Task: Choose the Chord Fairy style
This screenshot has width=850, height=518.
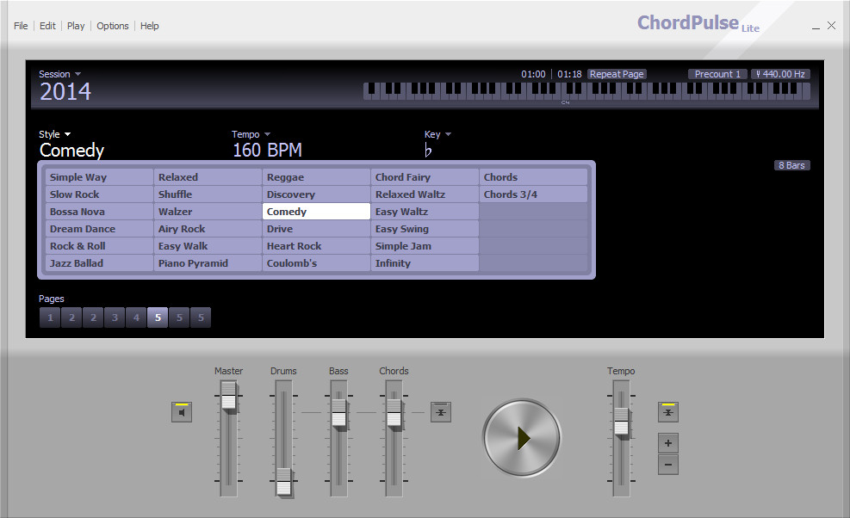Action: tap(425, 177)
